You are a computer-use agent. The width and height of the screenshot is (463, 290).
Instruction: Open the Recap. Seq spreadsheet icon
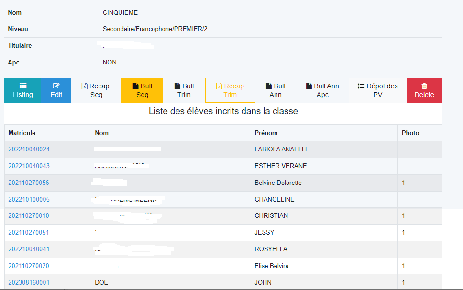[85, 86]
